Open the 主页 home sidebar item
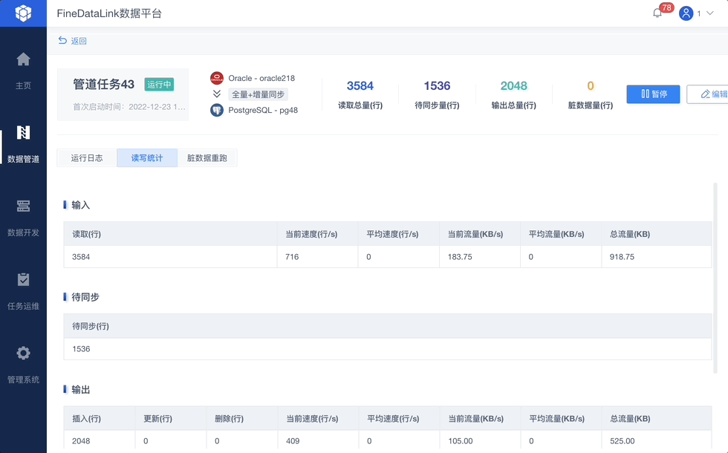This screenshot has width=728, height=453. 23,71
